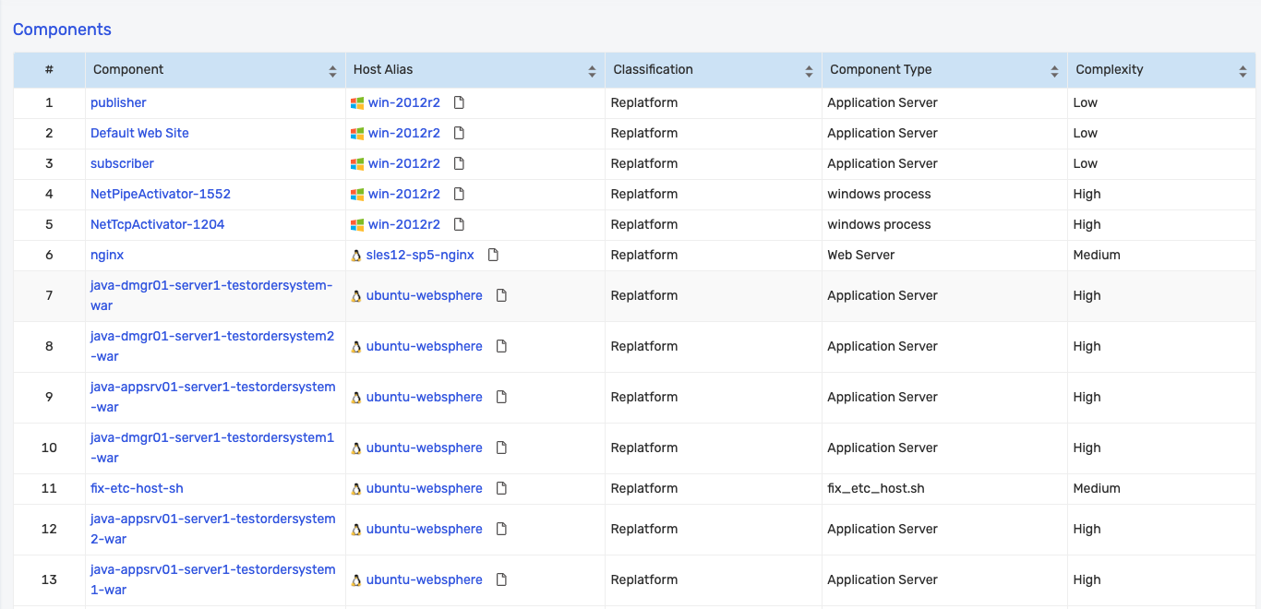Image resolution: width=1261 pixels, height=609 pixels.
Task: Open document icon in java-appsrv01-server1-testordersystem1-war row
Action: point(501,579)
